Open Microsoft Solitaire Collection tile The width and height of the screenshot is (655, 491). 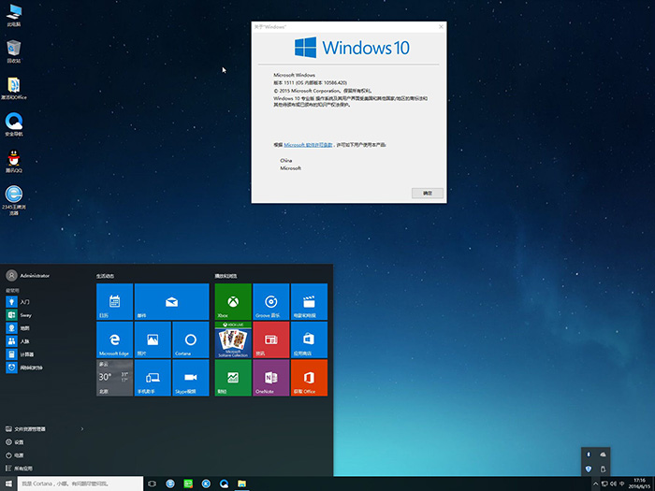[233, 339]
